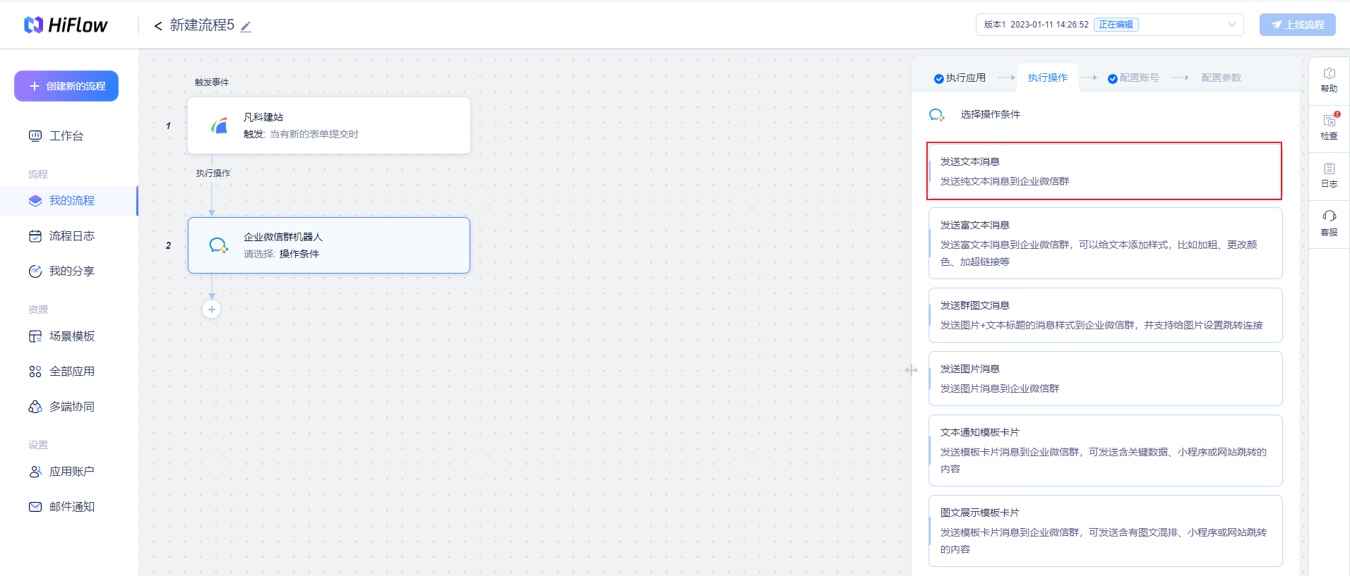
Task: Click the panel resize handle icon
Action: pos(912,370)
